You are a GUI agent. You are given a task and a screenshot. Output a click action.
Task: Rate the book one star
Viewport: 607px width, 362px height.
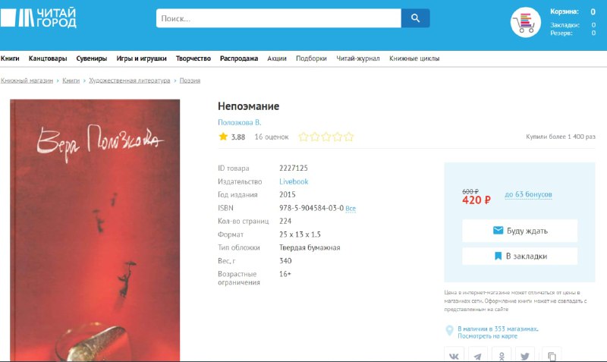click(303, 137)
